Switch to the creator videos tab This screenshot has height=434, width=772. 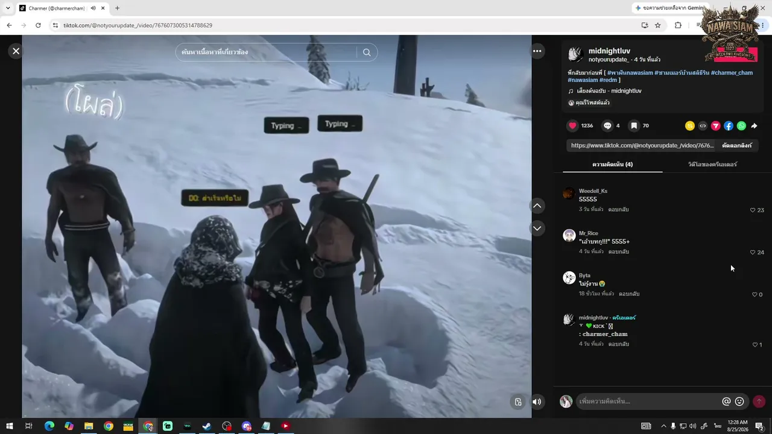[x=712, y=165]
